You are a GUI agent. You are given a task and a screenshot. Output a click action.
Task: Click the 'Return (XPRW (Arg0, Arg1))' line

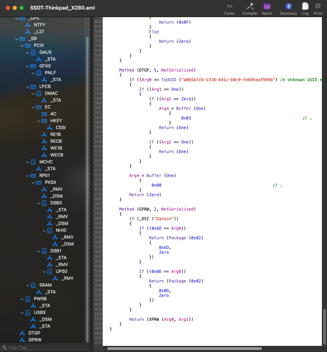click(161, 319)
